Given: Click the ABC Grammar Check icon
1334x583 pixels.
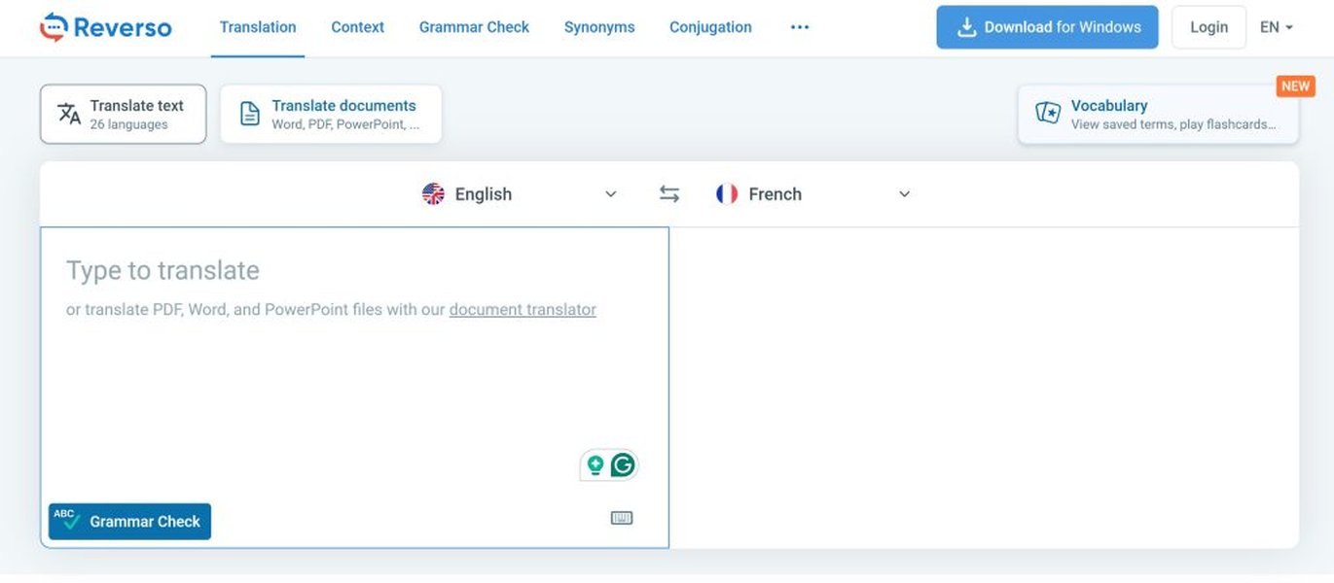Looking at the screenshot, I should 66,520.
